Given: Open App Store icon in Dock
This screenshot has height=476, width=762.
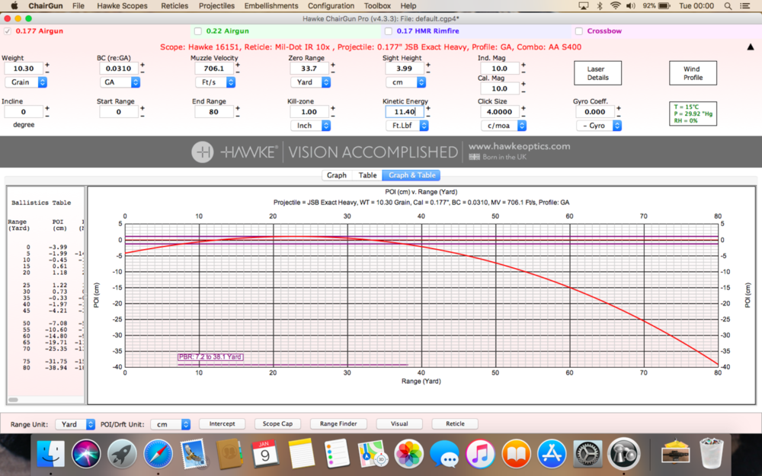Looking at the screenshot, I should pos(552,454).
